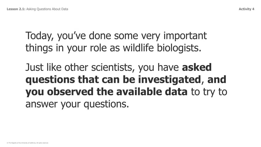Screen dimensions: 261x147
Task: Click the bold word "investigated"
Action: [169, 80]
